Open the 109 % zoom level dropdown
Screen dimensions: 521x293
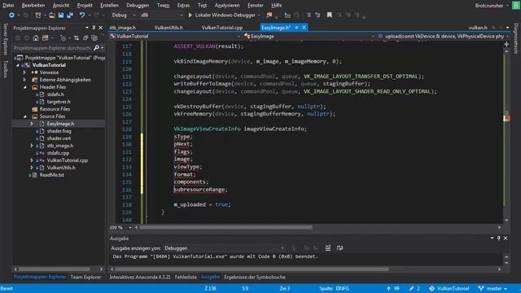click(120, 228)
